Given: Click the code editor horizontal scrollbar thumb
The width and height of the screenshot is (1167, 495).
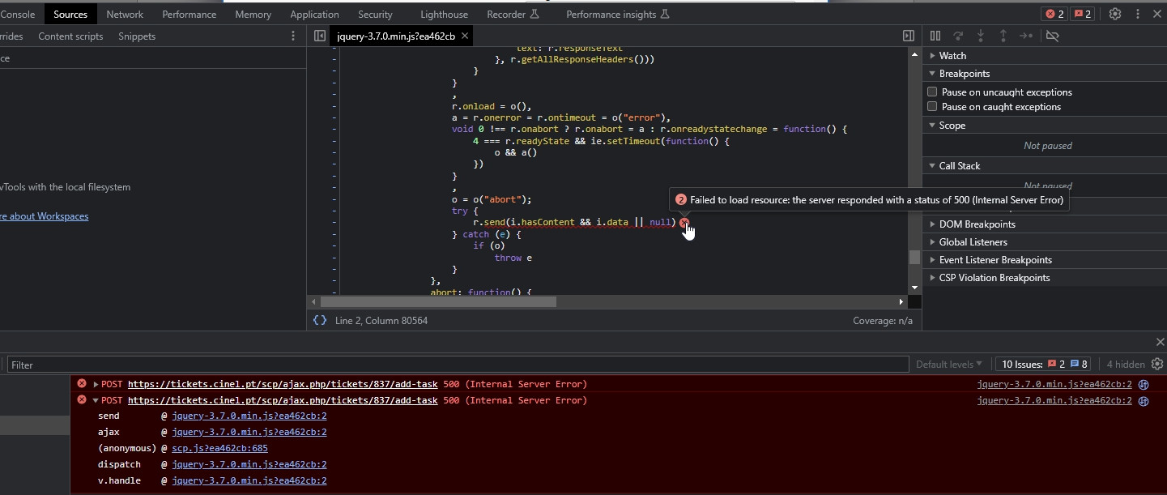Looking at the screenshot, I should pyautogui.click(x=438, y=301).
